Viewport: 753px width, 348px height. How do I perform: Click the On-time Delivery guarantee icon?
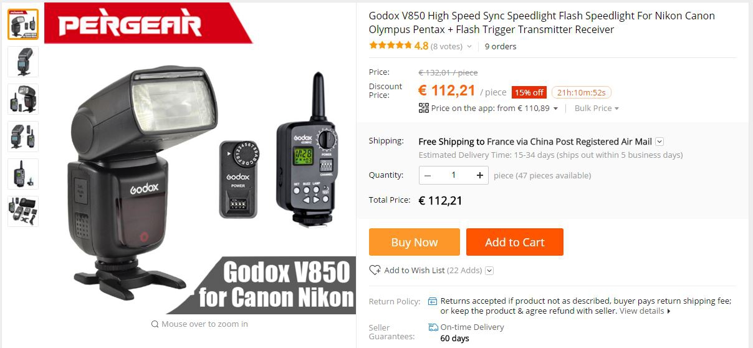[x=433, y=327]
